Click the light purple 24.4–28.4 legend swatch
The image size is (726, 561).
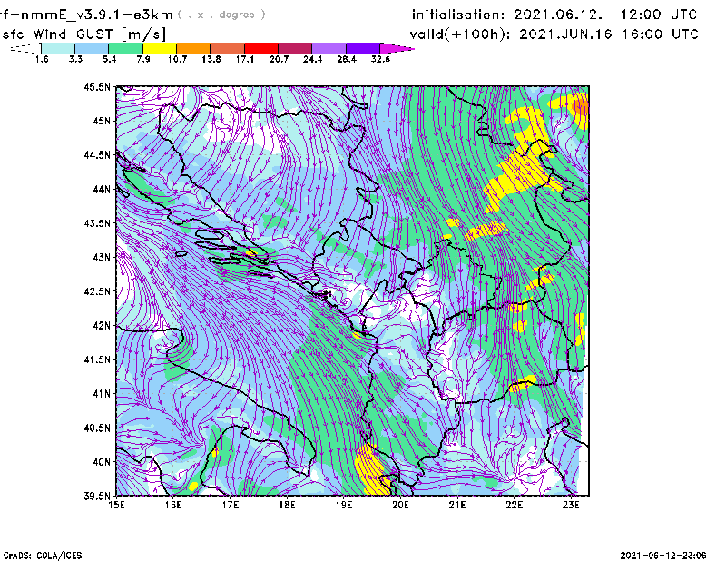pos(329,48)
